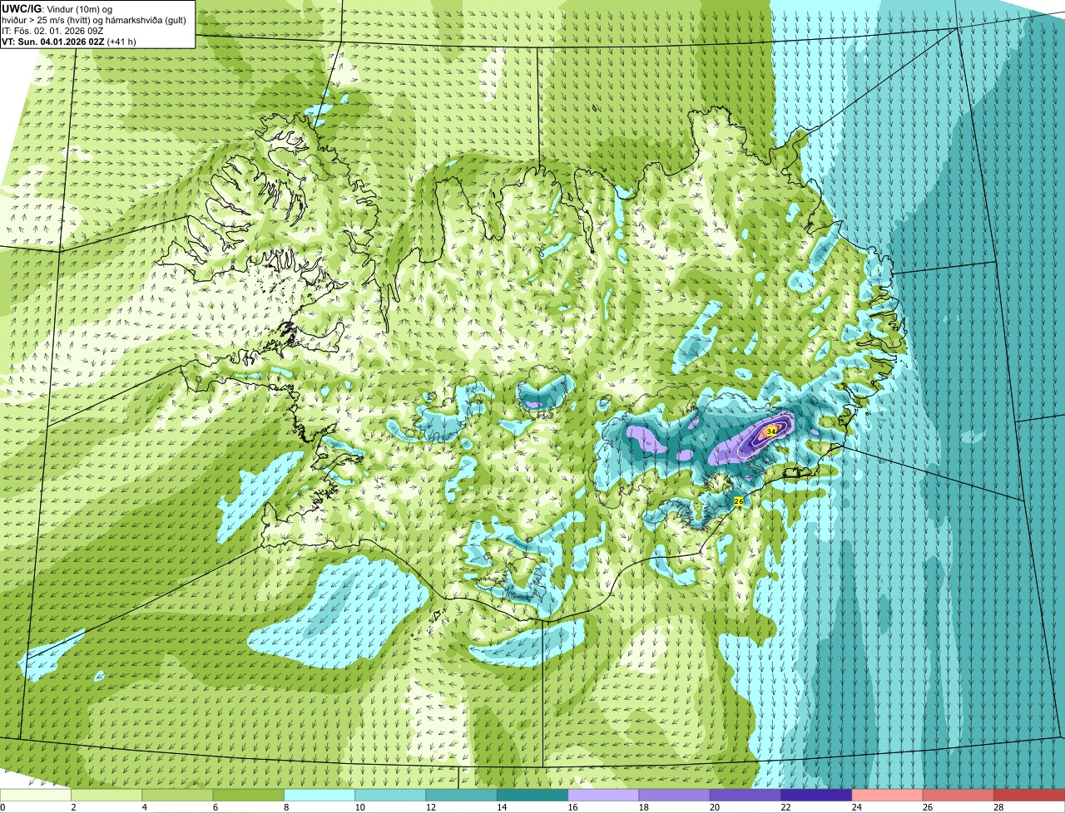Click the '6' value on the color scale
This screenshot has height=813, width=1065.
(x=215, y=807)
